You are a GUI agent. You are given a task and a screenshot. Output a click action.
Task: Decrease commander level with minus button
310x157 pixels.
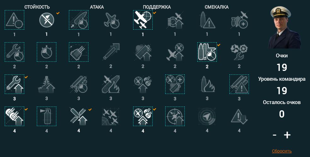click(x=274, y=135)
